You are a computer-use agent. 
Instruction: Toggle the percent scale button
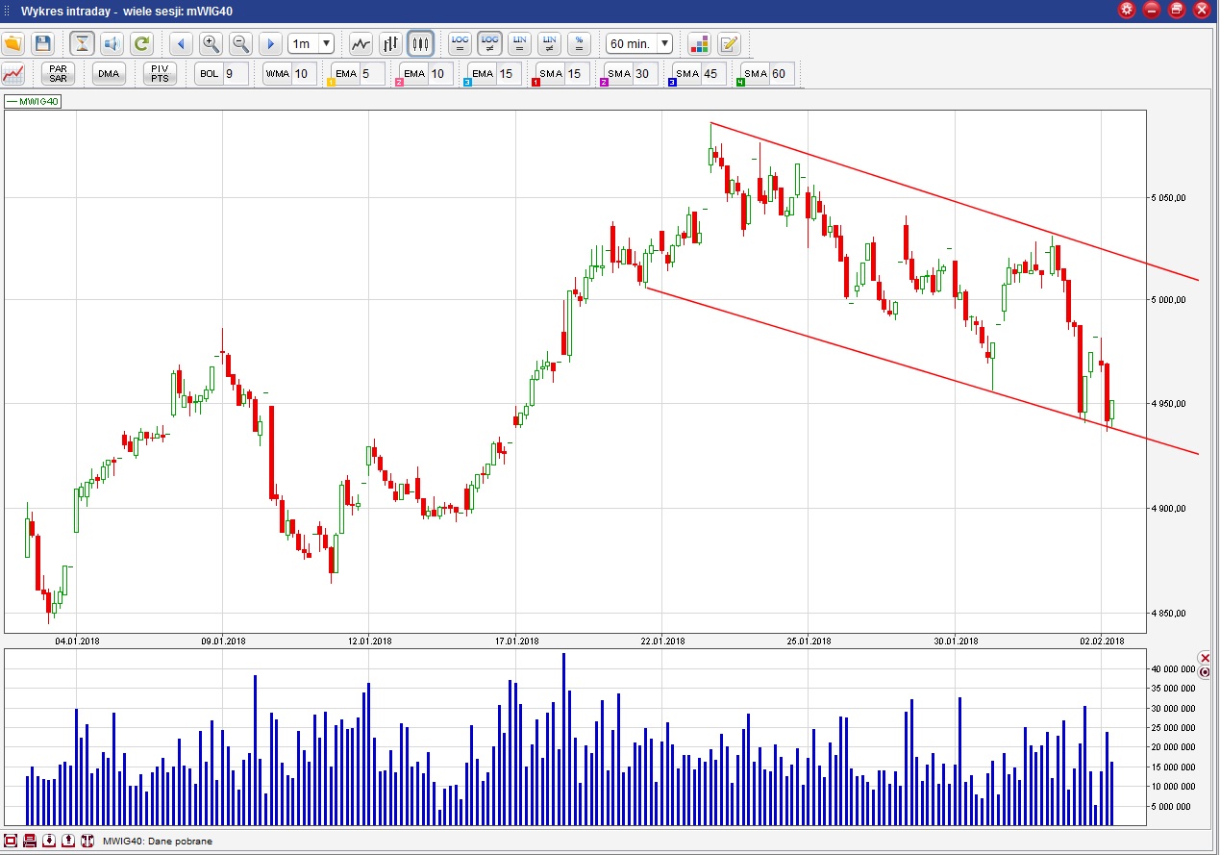(579, 43)
